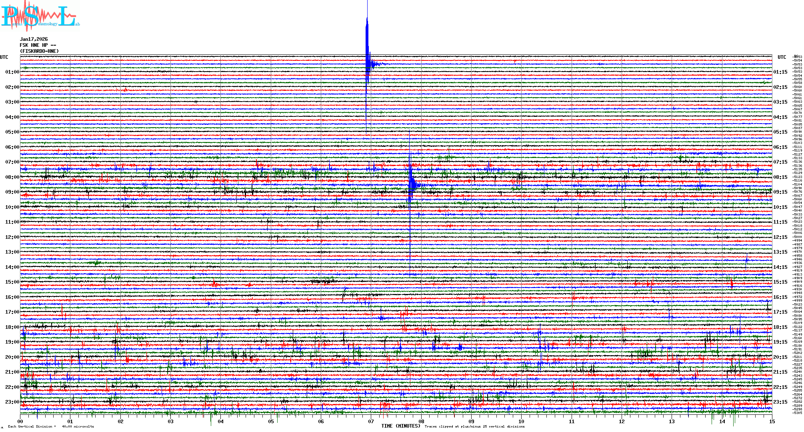Click minute marker 07 on bottom axis
Image resolution: width=804 pixels, height=432 pixels.
click(x=371, y=421)
